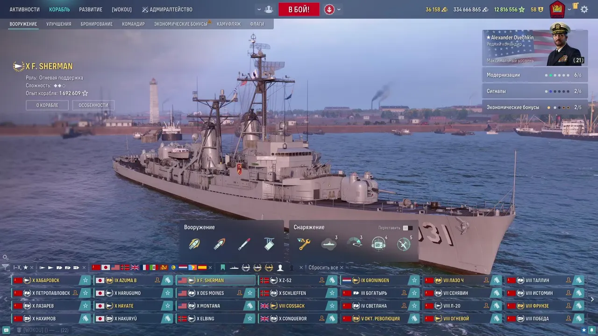Viewport: 598px width, 336px height.
Task: Click the Smoke Generator consumable icon
Action: (x=329, y=244)
